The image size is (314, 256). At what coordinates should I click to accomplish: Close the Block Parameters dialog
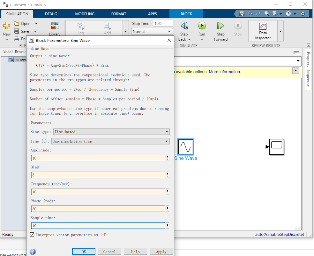pyautogui.click(x=169, y=40)
